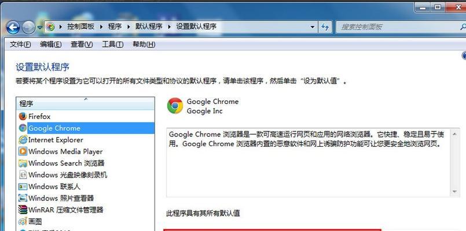The height and width of the screenshot is (231, 466).
Task: Expand the arrow after 控制面板 breadcrumb
Action: [x=101, y=27]
